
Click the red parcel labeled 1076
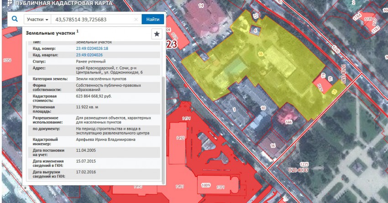click(x=7, y=60)
